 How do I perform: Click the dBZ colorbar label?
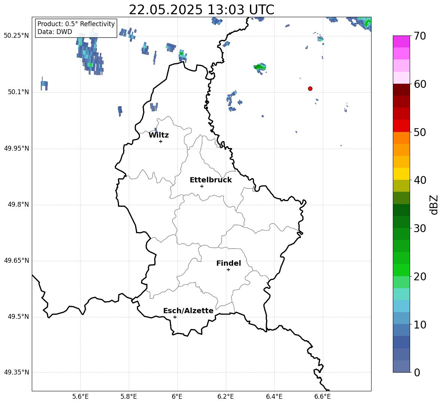point(434,204)
